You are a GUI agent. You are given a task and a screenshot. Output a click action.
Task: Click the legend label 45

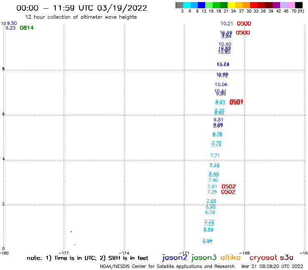[286, 11]
